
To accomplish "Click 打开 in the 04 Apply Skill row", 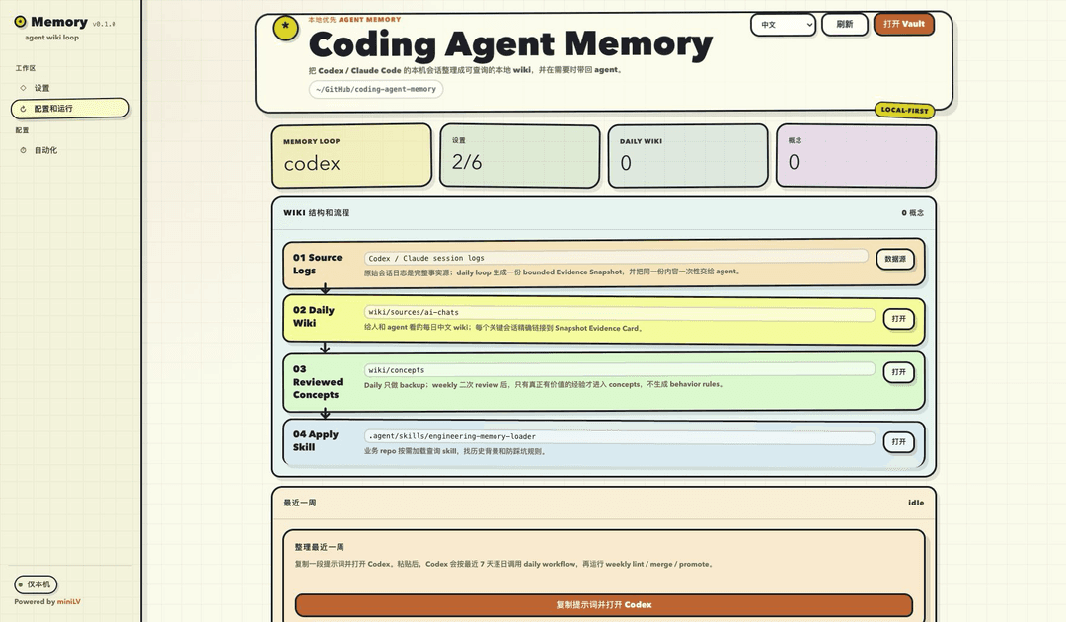I will click(x=899, y=442).
